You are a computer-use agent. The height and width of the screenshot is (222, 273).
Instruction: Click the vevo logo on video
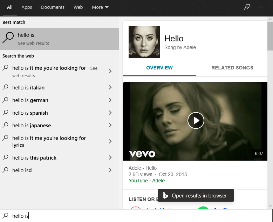point(142,154)
